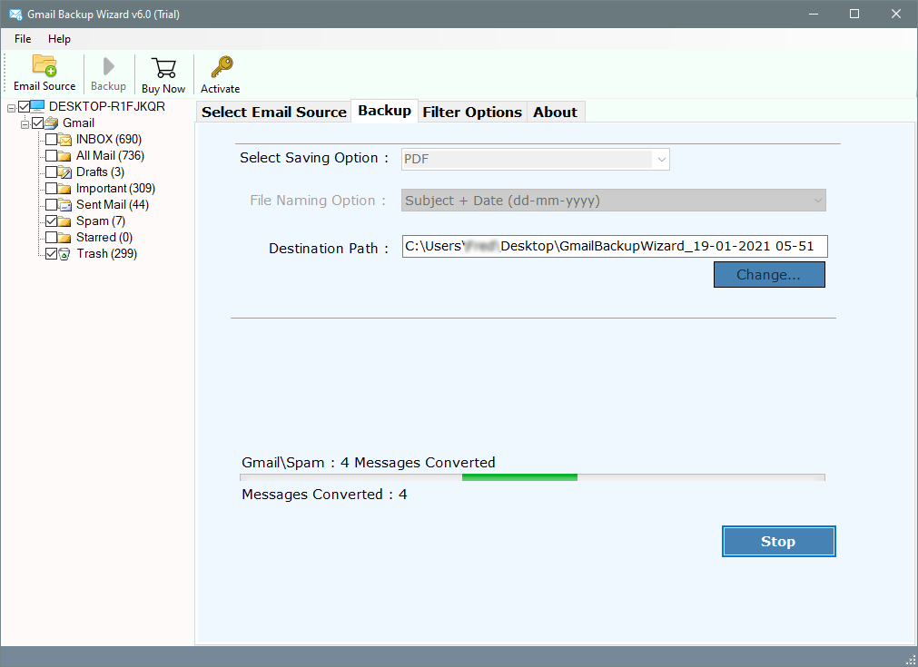This screenshot has height=667, width=918.
Task: Click the Drafts pencil folder icon
Action: point(65,172)
